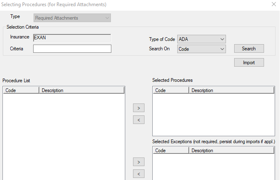Screen dimensions: 280x180
Task: Sort Procedure List by Code column
Action: point(21,90)
